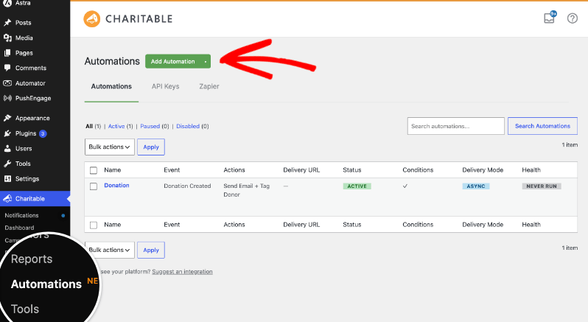Viewport: 588px width, 322px height.
Task: Click the Charitable megaphone sidebar icon
Action: coord(7,199)
